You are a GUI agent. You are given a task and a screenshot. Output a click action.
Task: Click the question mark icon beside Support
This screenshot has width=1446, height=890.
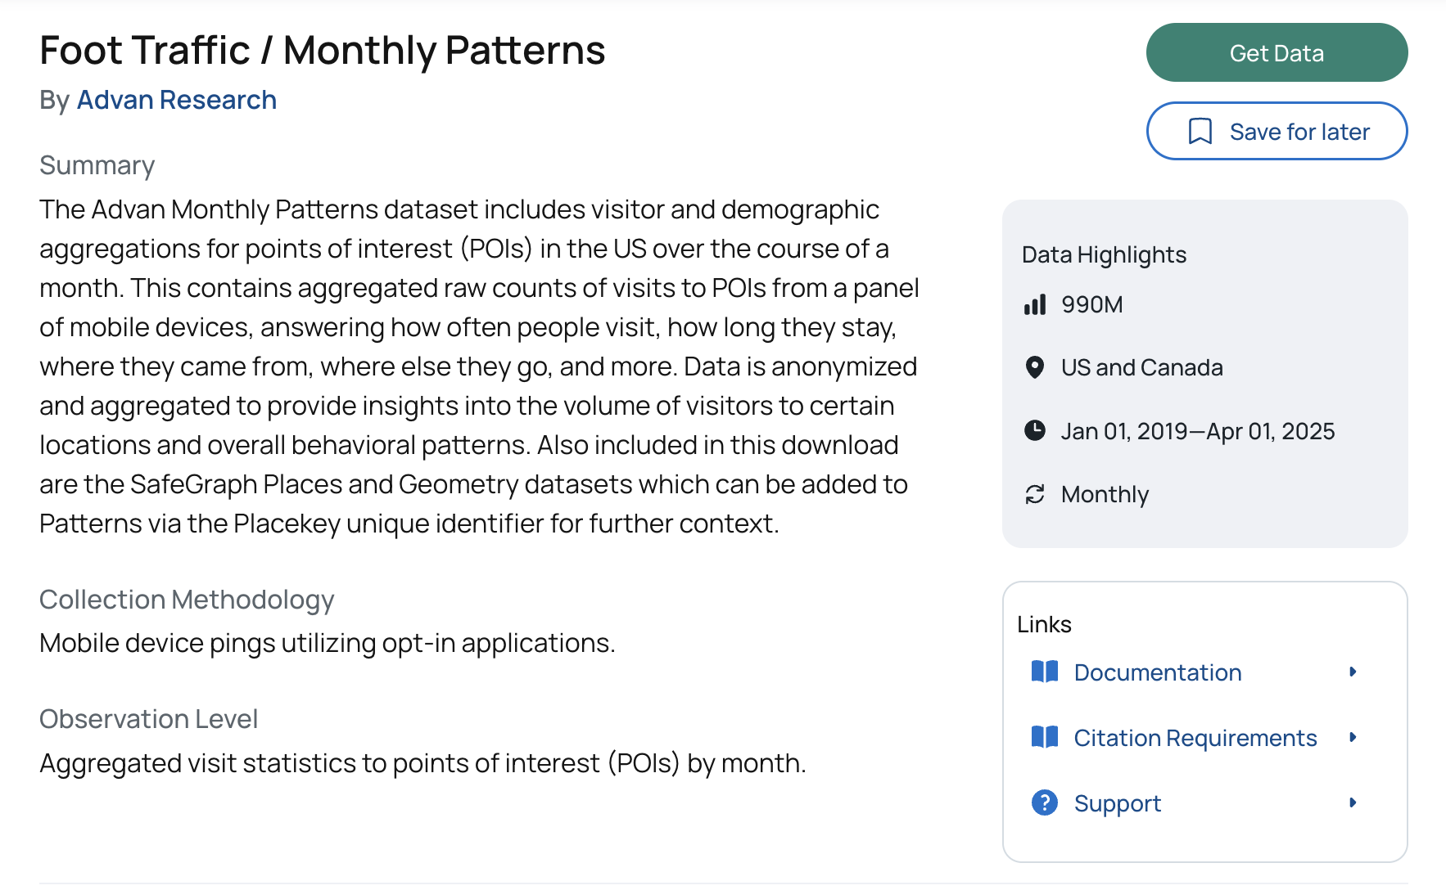click(x=1045, y=802)
